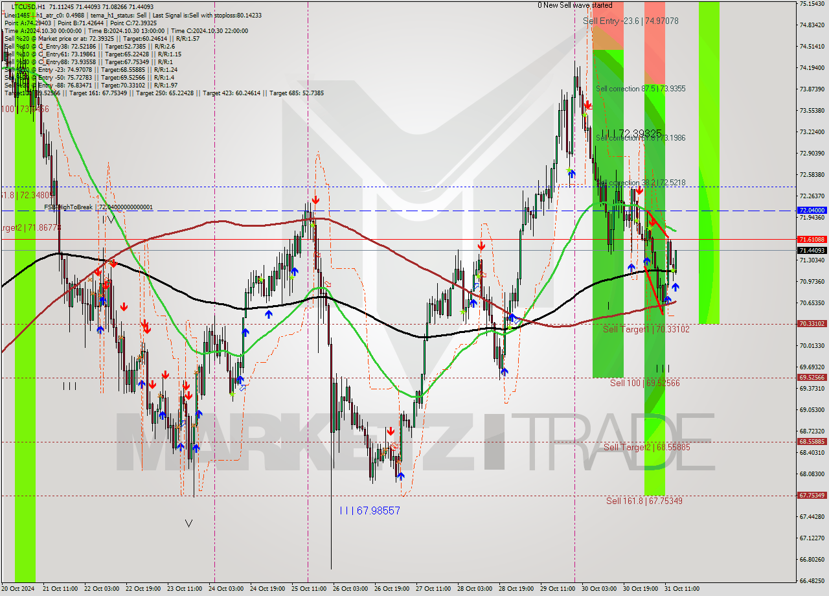Click the 72.90390 price axis value
Image resolution: width=829 pixels, height=596 pixels.
[x=812, y=153]
